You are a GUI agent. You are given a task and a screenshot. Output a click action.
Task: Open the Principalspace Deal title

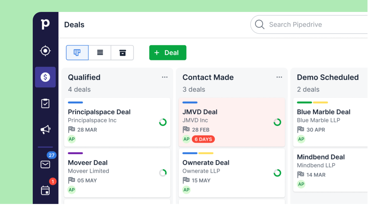pyautogui.click(x=99, y=112)
